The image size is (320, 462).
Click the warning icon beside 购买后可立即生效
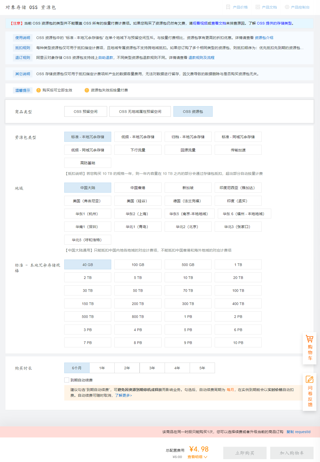coord(38,90)
